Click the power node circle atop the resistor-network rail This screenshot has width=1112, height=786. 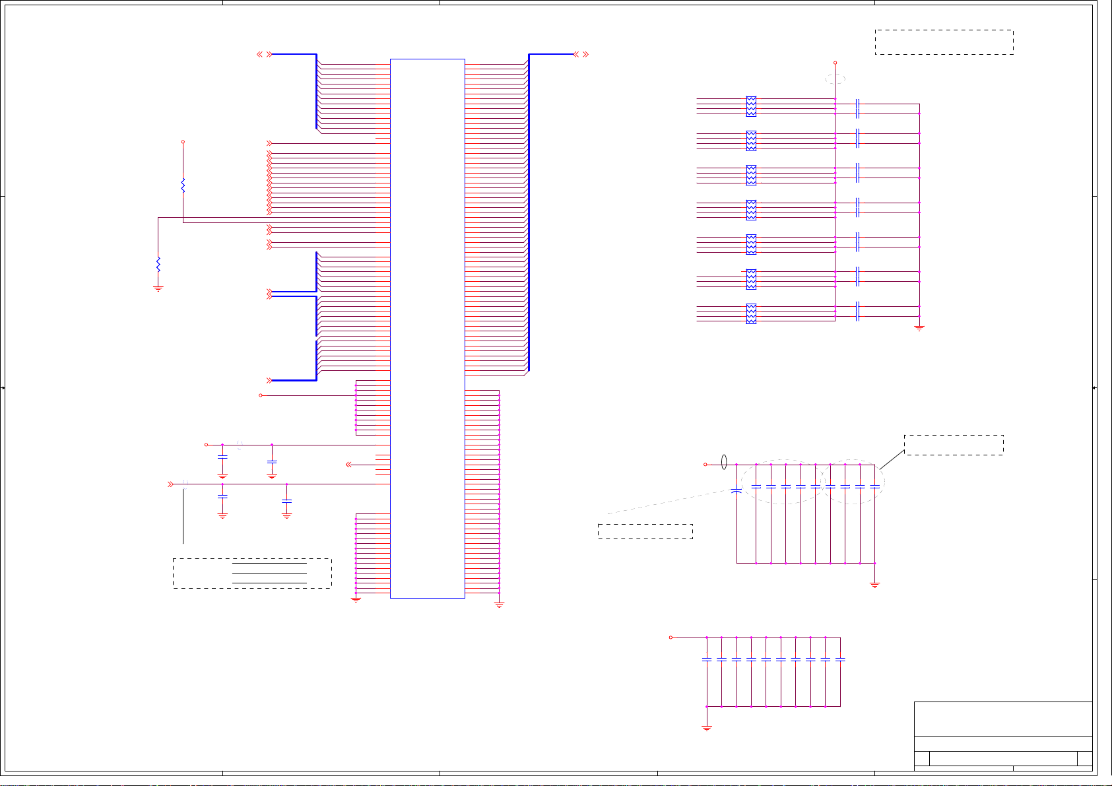pos(835,63)
